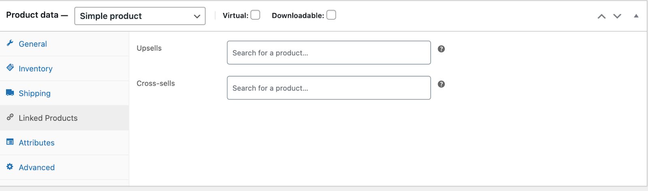Viewport: 648px width, 191px height.
Task: Enable the Virtual checkbox
Action: point(255,15)
